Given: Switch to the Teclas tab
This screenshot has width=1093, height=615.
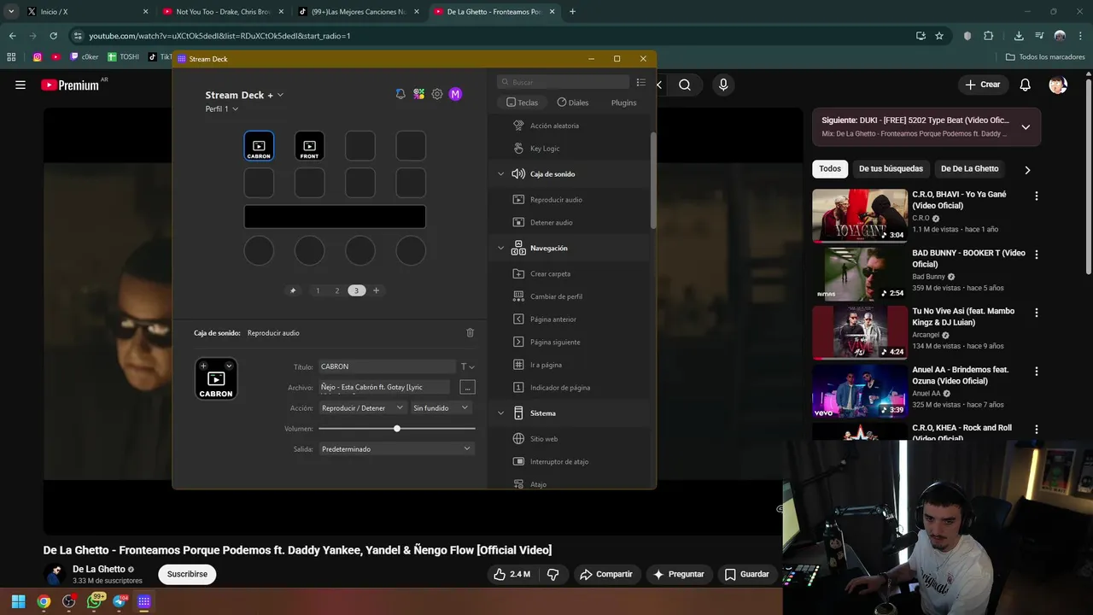Looking at the screenshot, I should click(523, 102).
